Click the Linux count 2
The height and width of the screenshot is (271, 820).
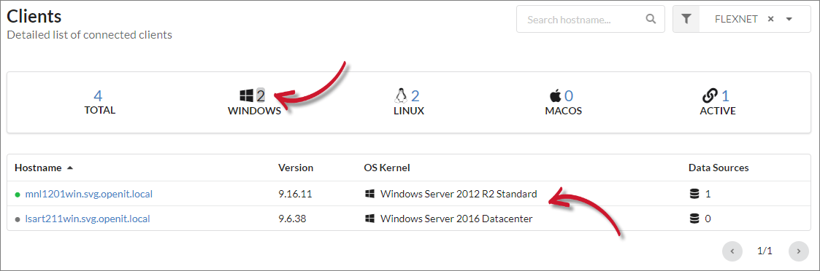(x=415, y=95)
